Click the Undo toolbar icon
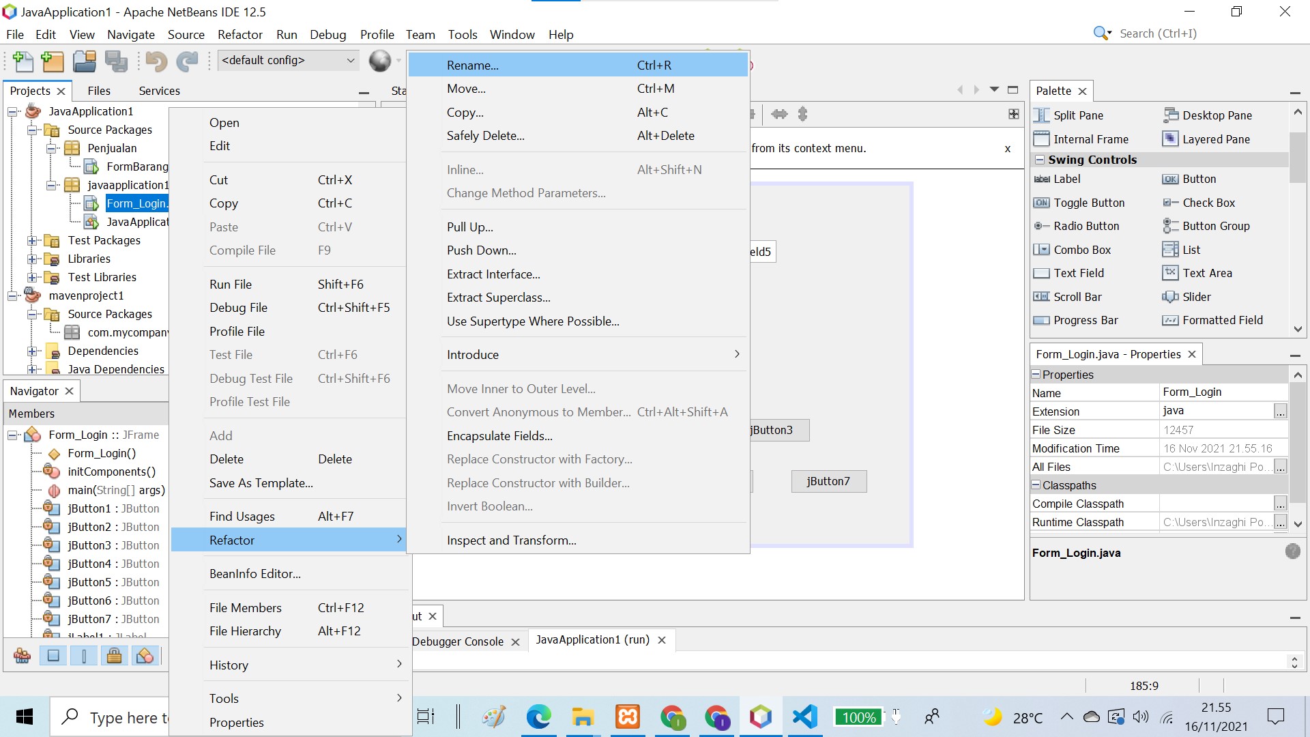This screenshot has width=1310, height=737. click(x=155, y=61)
